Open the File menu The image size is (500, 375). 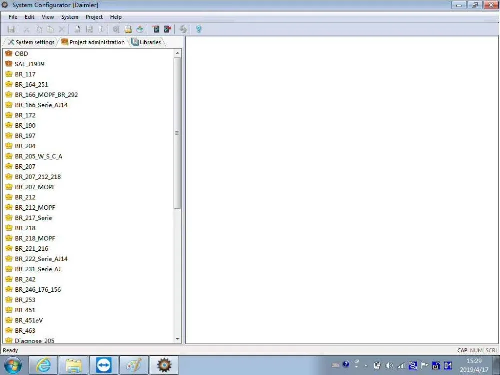tap(13, 17)
